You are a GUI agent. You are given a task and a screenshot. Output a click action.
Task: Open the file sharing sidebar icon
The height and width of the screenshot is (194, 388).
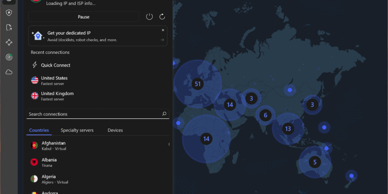pyautogui.click(x=9, y=27)
